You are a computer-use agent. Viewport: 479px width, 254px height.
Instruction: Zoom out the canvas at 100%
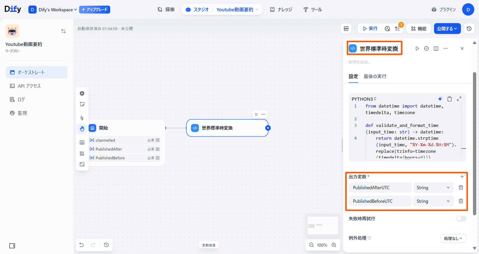coord(312,245)
